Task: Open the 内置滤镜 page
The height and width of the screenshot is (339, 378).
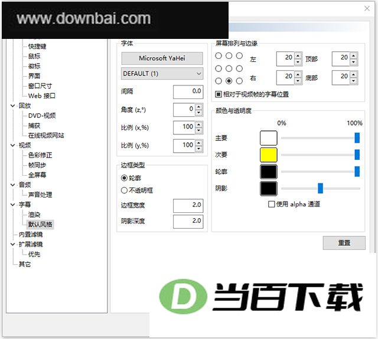Action: click(31, 234)
